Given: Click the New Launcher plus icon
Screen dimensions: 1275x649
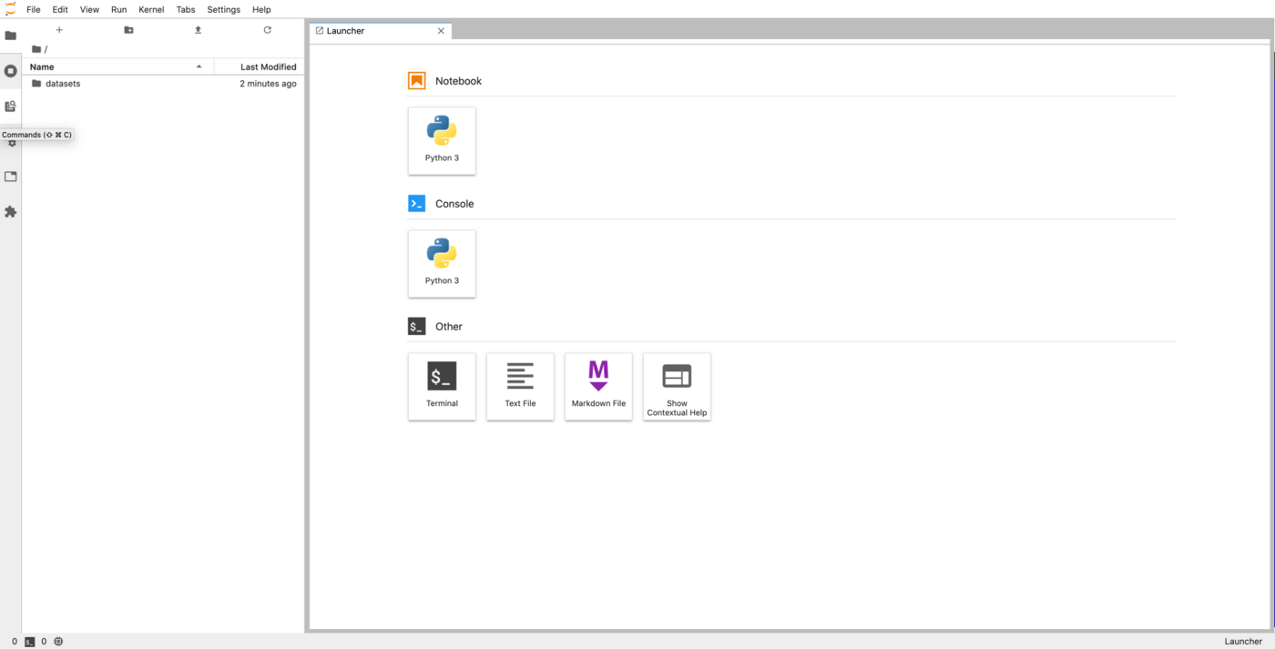Looking at the screenshot, I should tap(59, 30).
